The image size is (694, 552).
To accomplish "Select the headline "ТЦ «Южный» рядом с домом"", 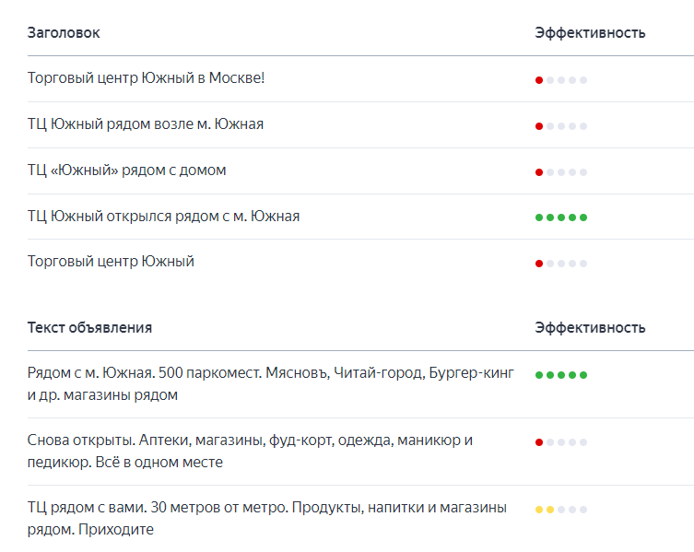I will coord(126,170).
